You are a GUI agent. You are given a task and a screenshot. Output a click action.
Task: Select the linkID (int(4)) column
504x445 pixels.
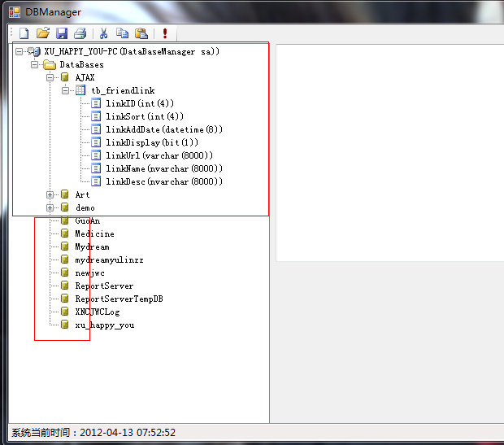click(140, 103)
